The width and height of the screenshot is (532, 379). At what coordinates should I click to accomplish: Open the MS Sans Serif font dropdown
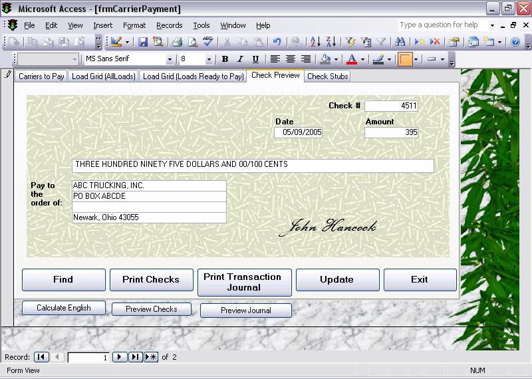point(170,59)
